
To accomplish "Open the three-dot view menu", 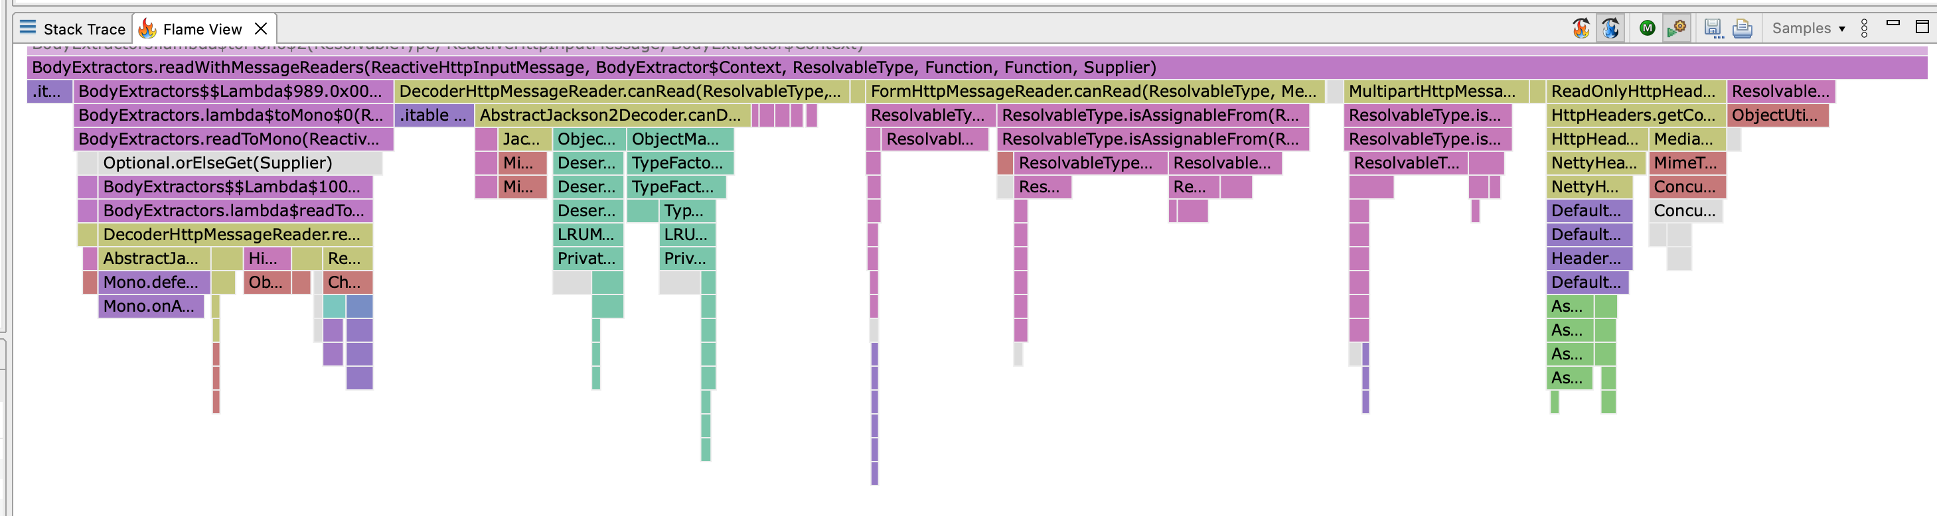I will 1864,29.
